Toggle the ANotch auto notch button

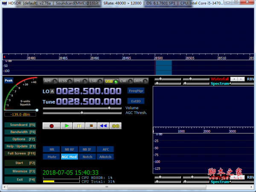tap(105, 157)
